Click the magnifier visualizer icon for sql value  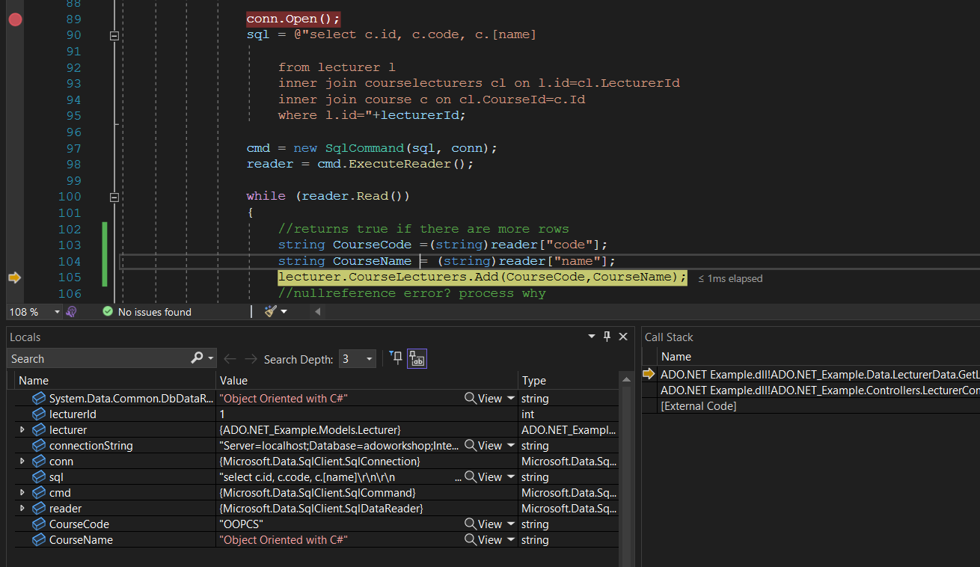click(x=471, y=477)
